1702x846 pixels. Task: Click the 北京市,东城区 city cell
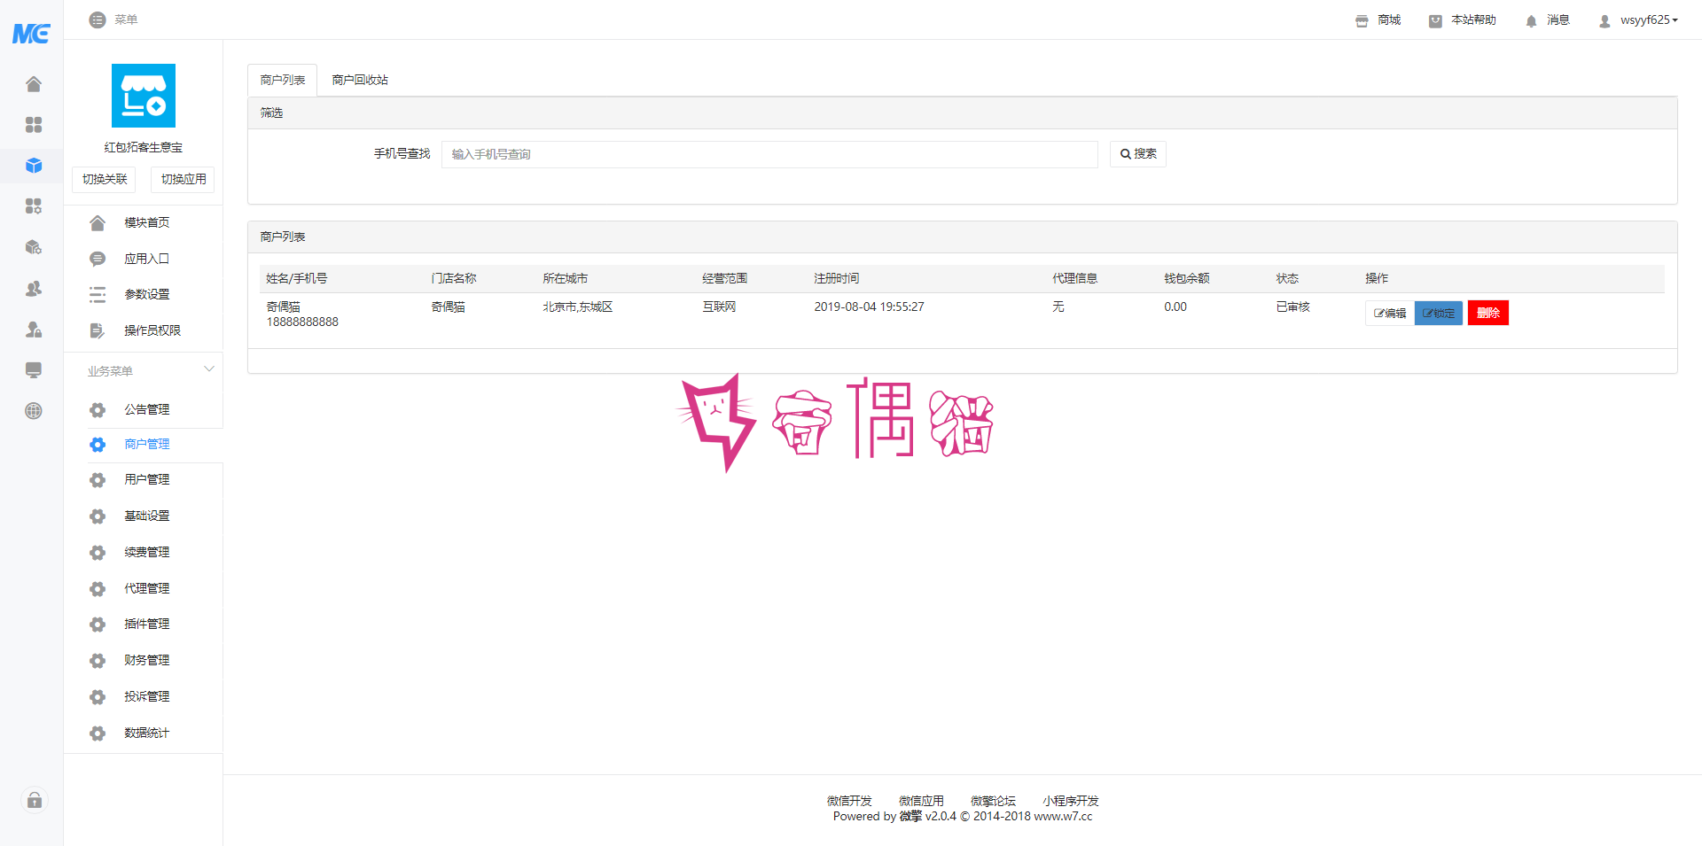pyautogui.click(x=578, y=307)
